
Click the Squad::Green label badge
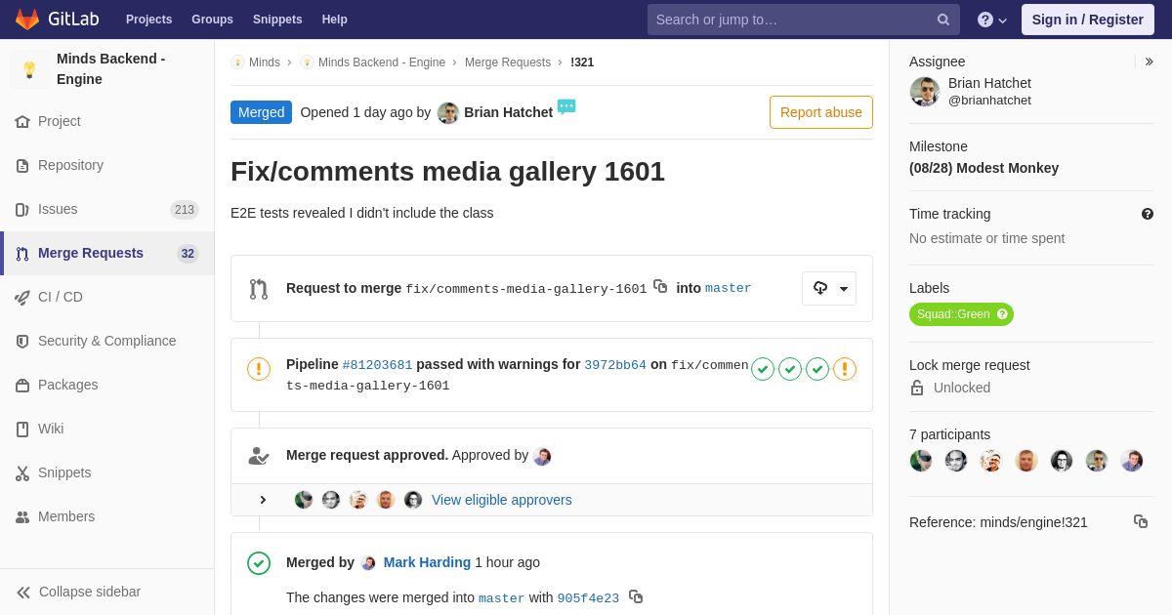[x=952, y=314]
